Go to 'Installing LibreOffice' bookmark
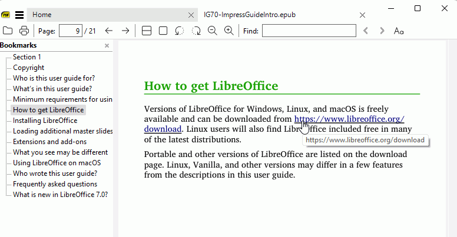The height and width of the screenshot is (237, 457). click(45, 121)
